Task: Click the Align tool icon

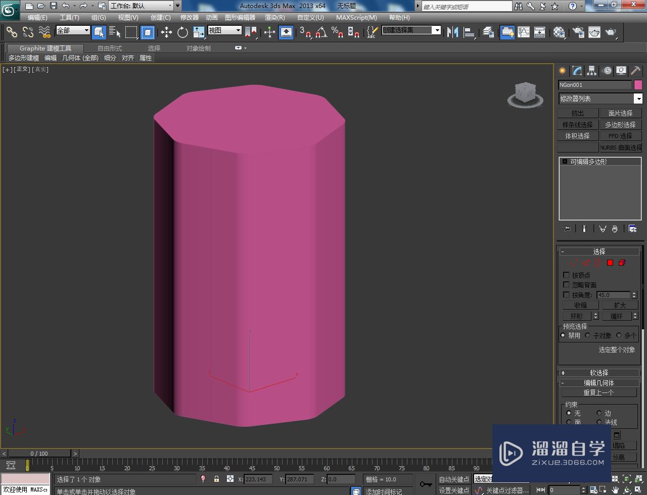Action: coord(470,32)
